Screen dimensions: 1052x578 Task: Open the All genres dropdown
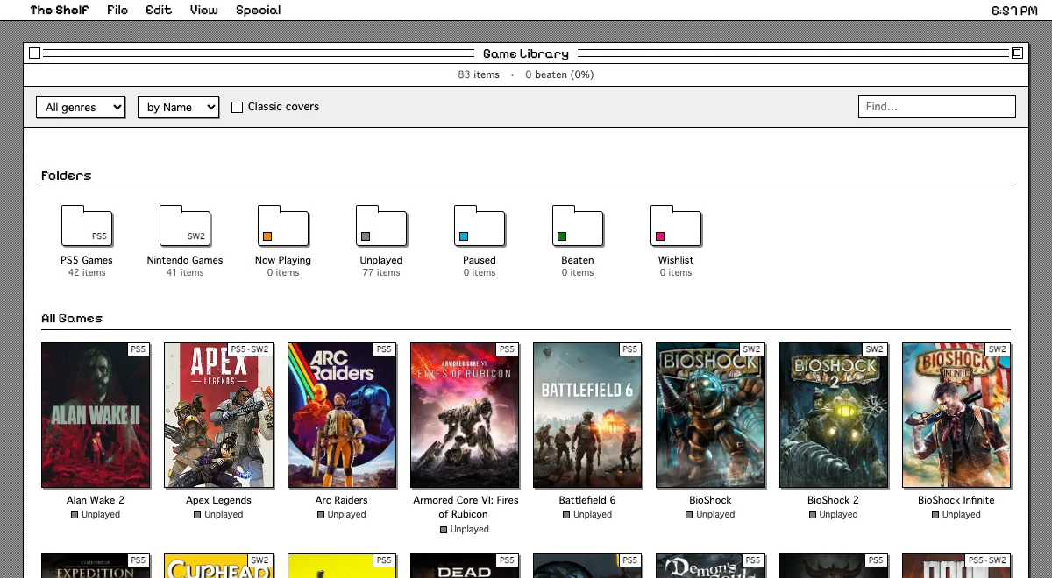(81, 107)
